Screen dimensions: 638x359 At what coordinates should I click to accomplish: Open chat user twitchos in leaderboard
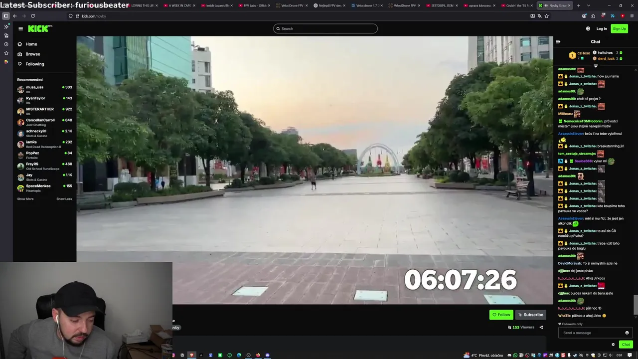[605, 53]
